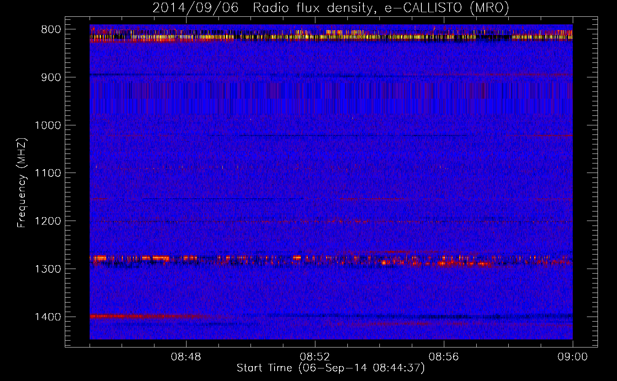Click the 'Frequency (MHZ)' y-axis label
Screen dimensions: 617x381
(22, 182)
